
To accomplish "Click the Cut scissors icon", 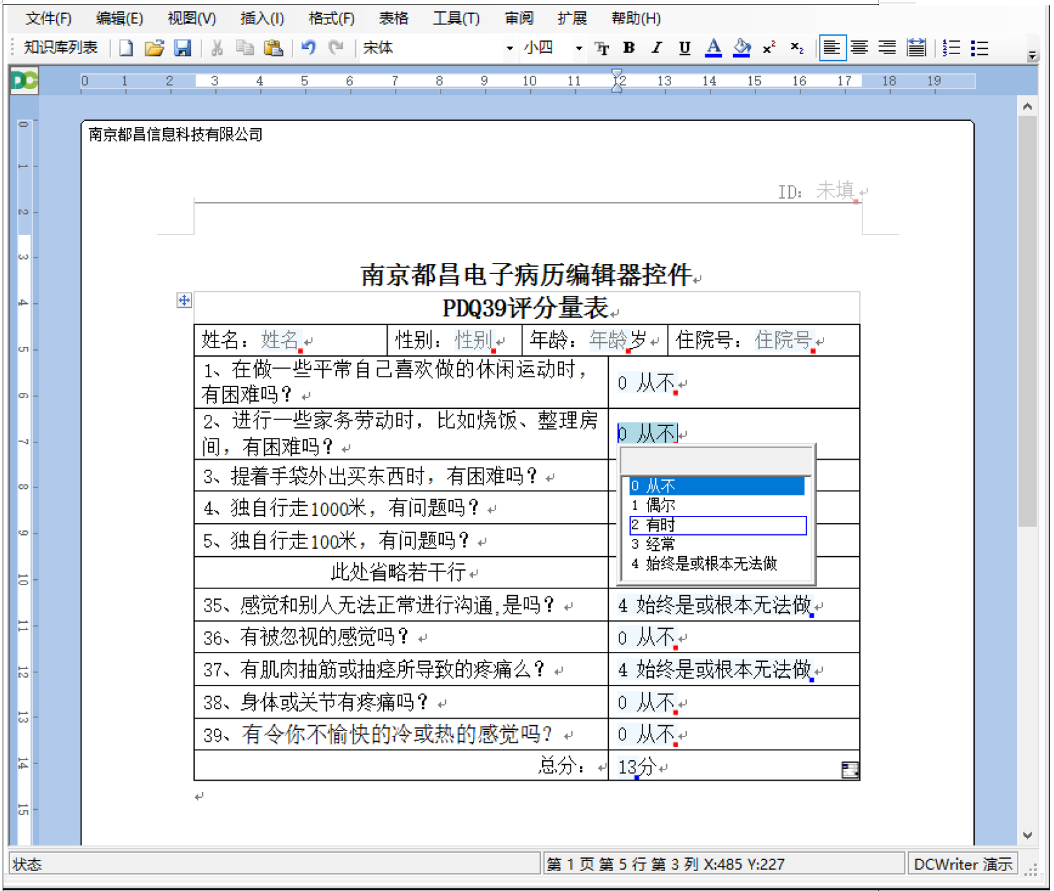I will (x=217, y=48).
